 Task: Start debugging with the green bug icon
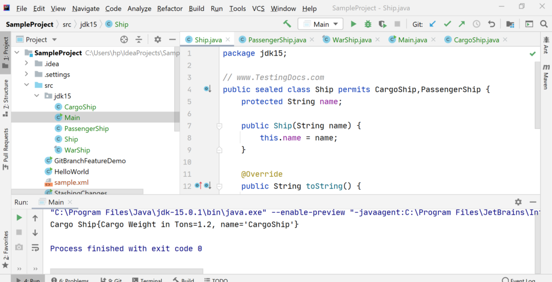coord(368,24)
